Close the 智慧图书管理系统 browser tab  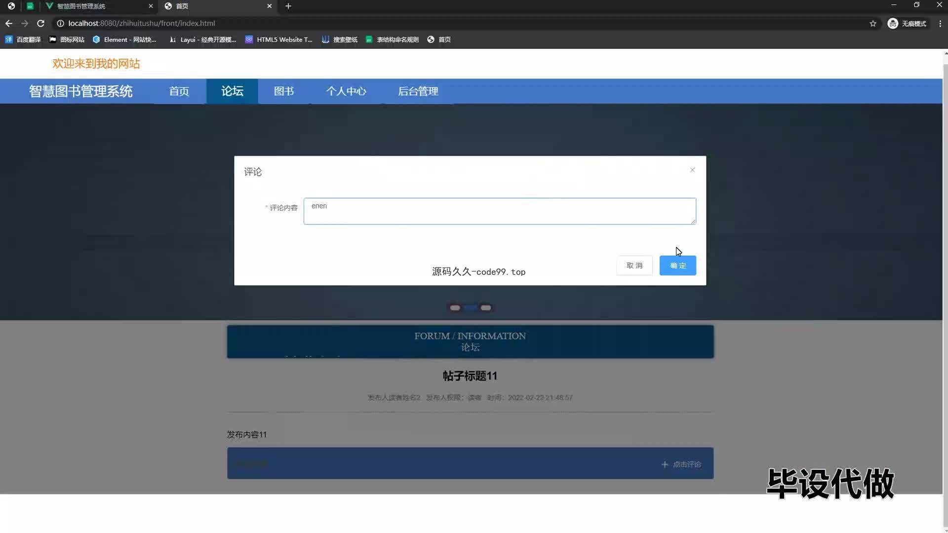(x=151, y=6)
